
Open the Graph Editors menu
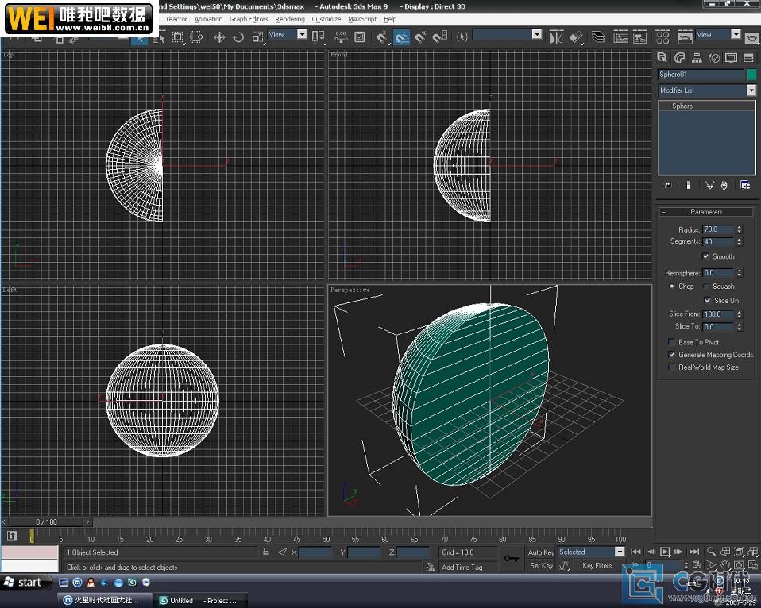coord(249,19)
